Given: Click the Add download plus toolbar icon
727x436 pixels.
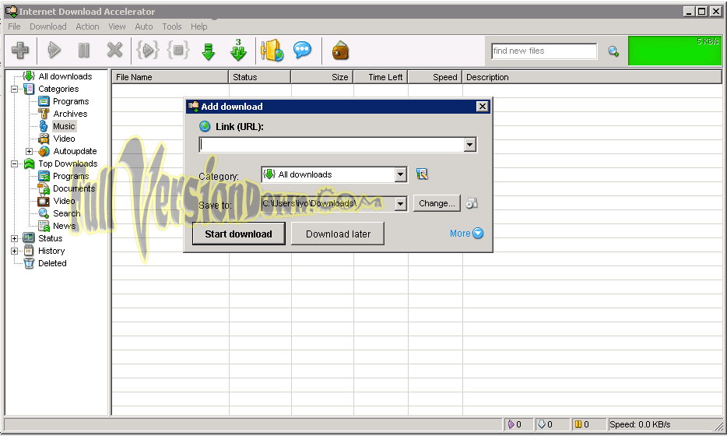Looking at the screenshot, I should point(20,50).
